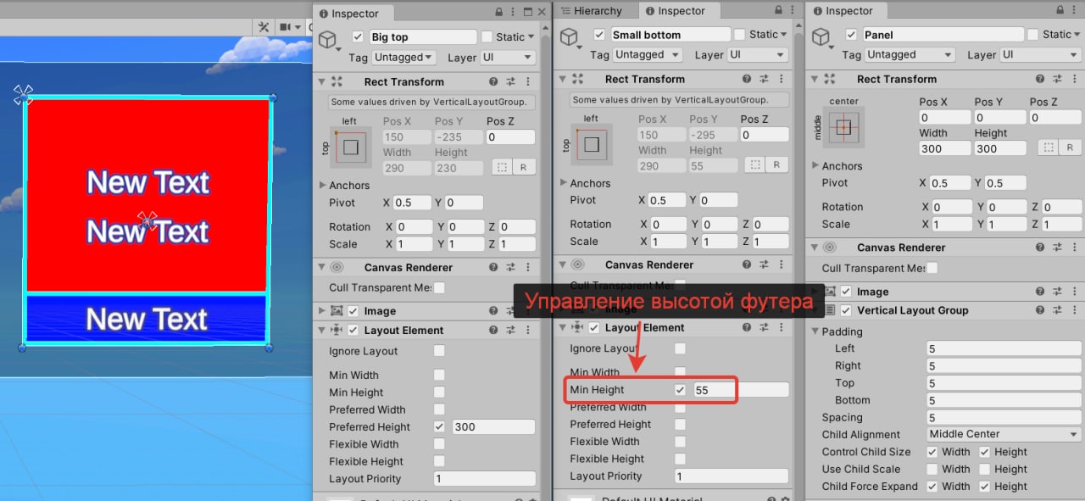Edit the Panel Width field
1085x501 pixels.
tap(945, 148)
